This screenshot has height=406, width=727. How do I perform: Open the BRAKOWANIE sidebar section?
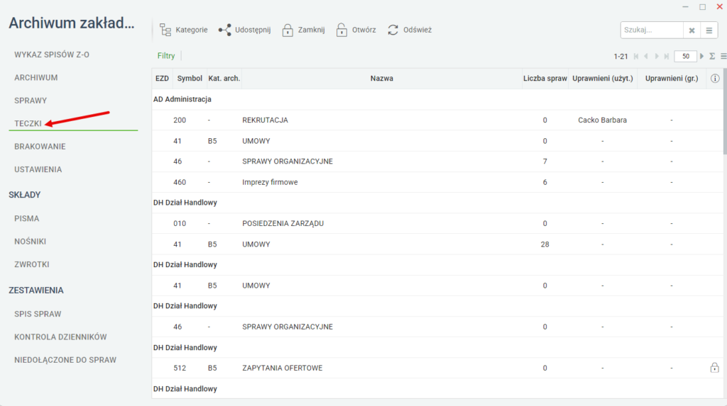pos(40,146)
